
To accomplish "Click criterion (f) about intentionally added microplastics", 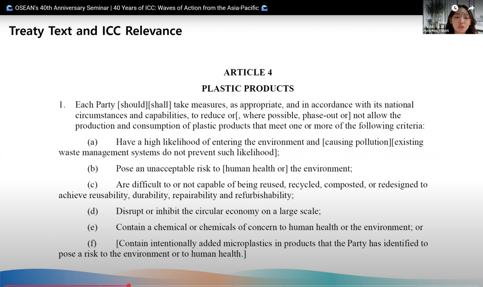I will tap(272, 243).
